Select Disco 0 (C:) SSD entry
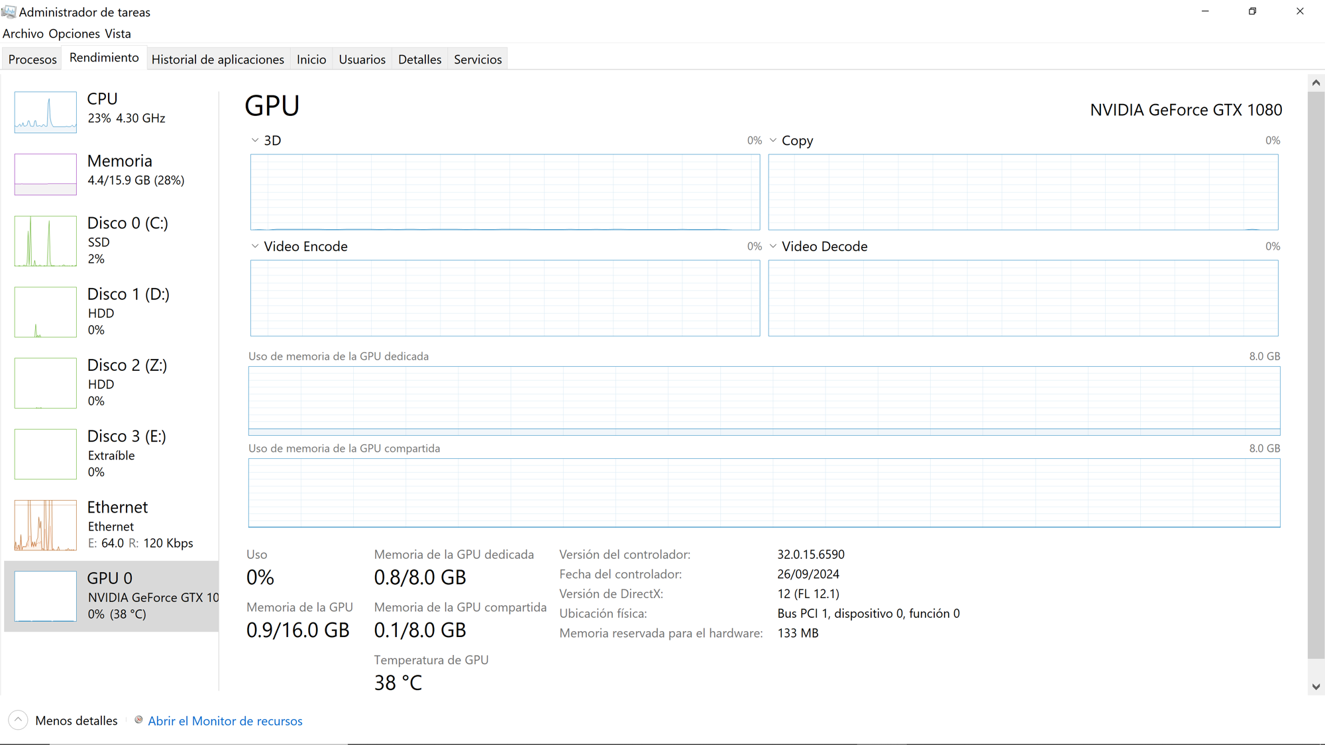The height and width of the screenshot is (745, 1325). (111, 240)
